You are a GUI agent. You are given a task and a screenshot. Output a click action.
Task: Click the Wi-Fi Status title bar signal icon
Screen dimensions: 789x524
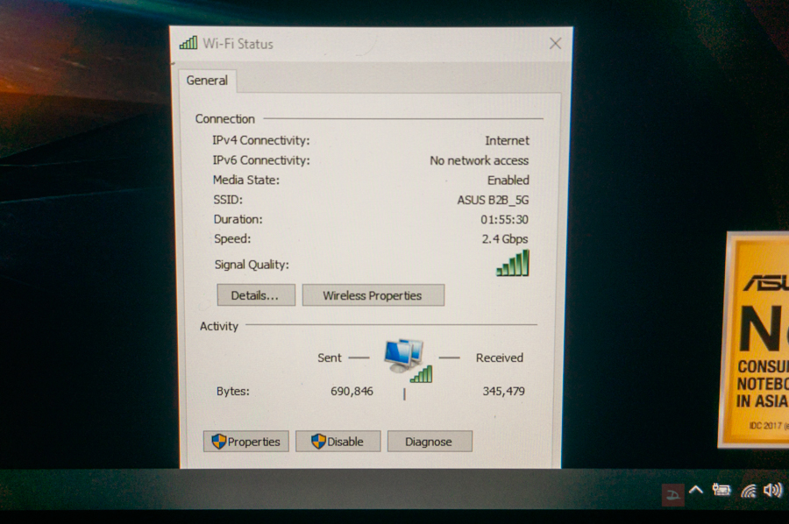pyautogui.click(x=188, y=43)
